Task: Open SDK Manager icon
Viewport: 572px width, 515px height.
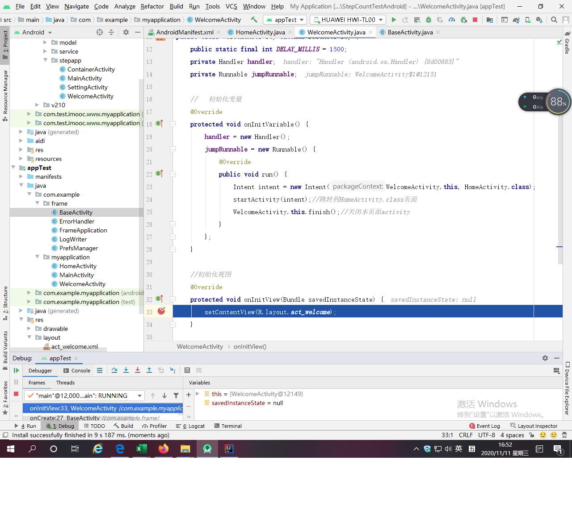Action: [539, 20]
